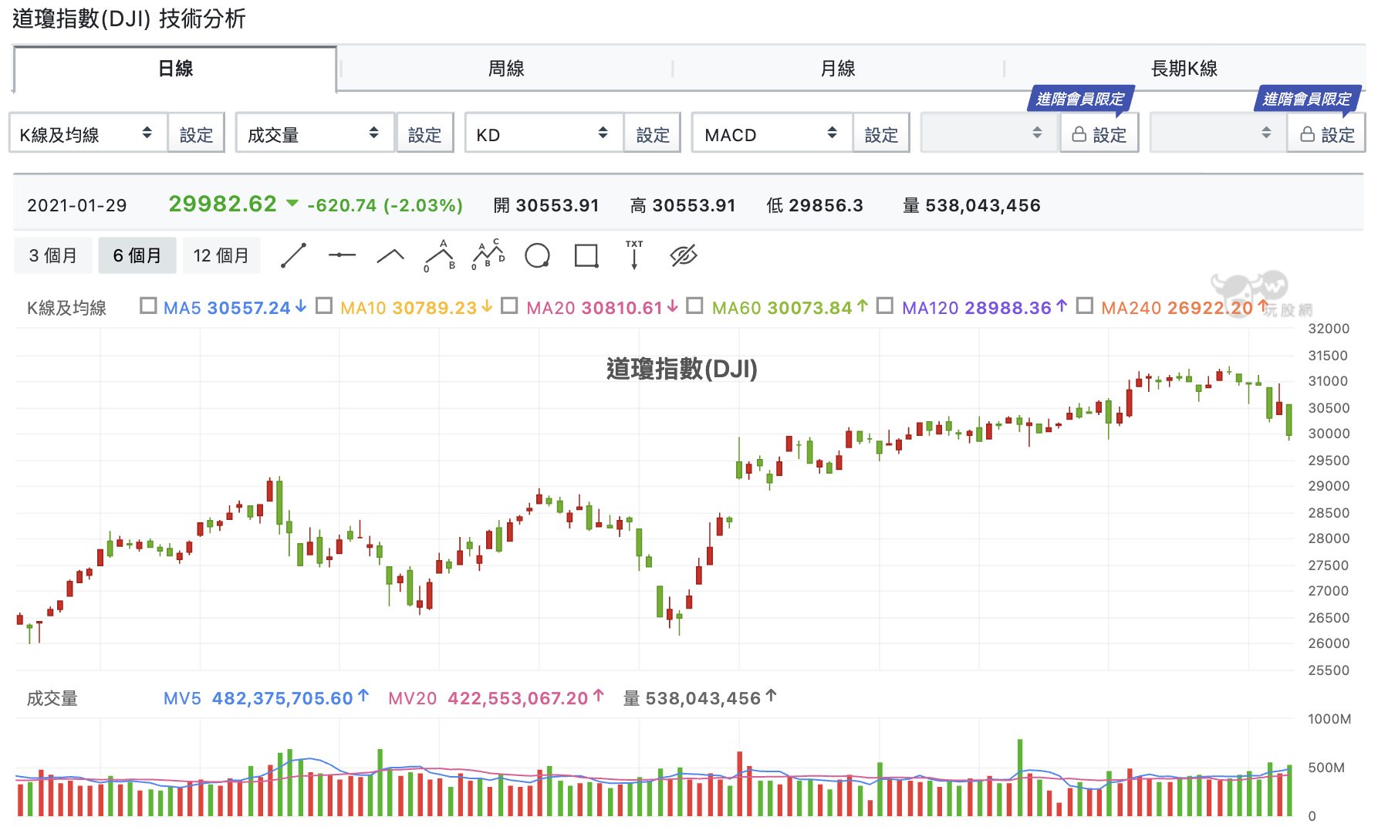This screenshot has height=827, width=1378.
Task: Click the MV20 value 422,553,067.20
Action: point(518,698)
